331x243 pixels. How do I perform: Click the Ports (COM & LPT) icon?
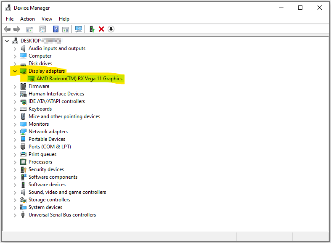tap(23, 147)
